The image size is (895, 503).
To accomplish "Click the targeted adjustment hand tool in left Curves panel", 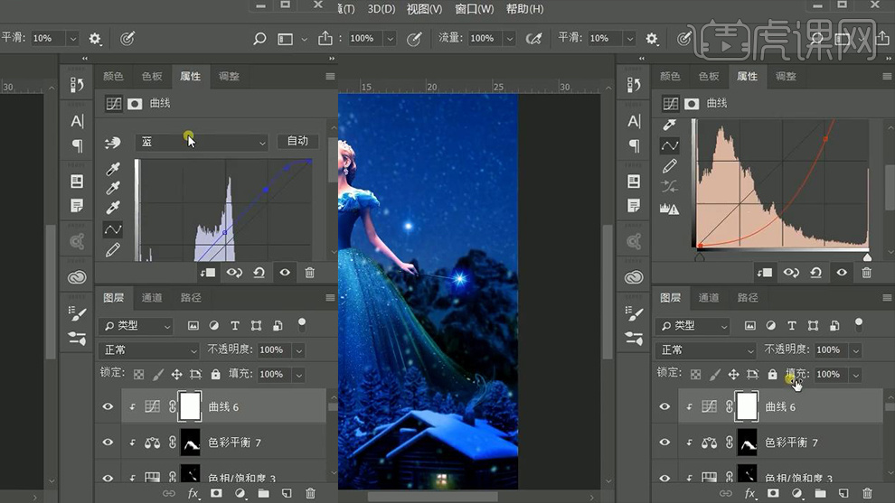I will point(113,143).
